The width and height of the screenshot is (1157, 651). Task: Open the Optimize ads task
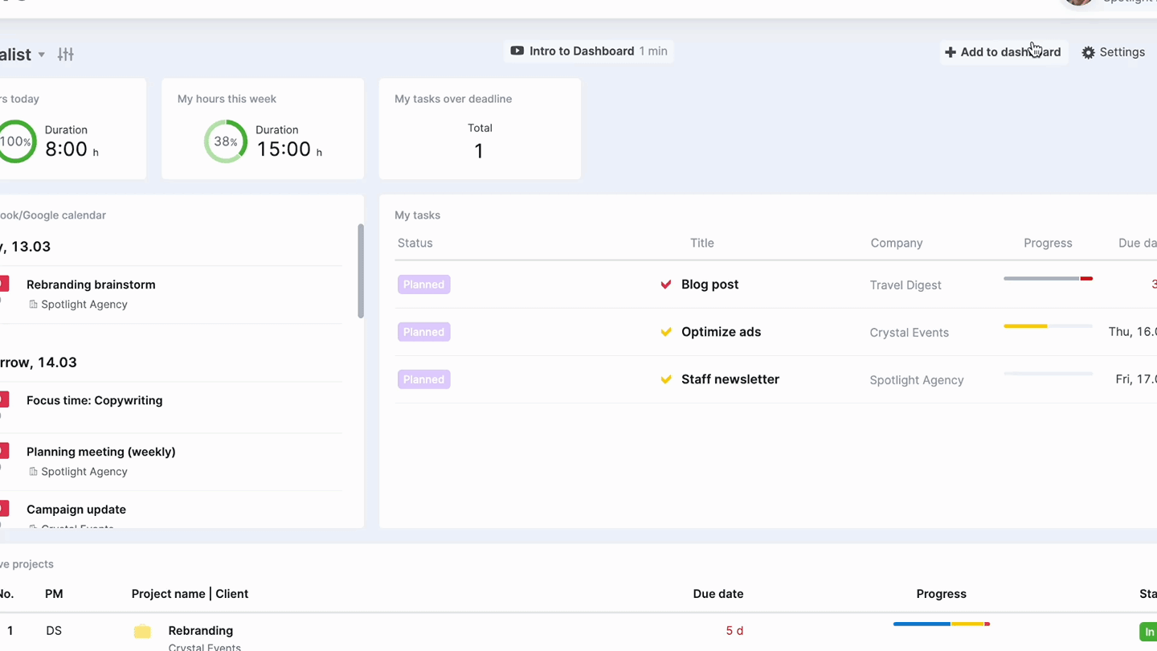point(721,332)
